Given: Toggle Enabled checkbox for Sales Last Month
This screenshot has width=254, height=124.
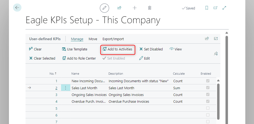Looking at the screenshot, I should (x=208, y=88).
